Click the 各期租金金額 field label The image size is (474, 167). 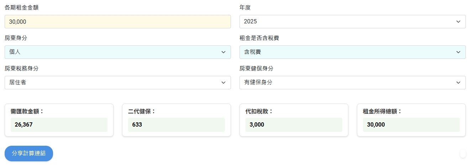coord(22,7)
